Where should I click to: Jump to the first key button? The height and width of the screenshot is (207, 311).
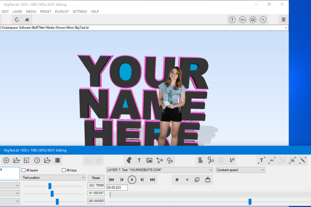pos(111,180)
